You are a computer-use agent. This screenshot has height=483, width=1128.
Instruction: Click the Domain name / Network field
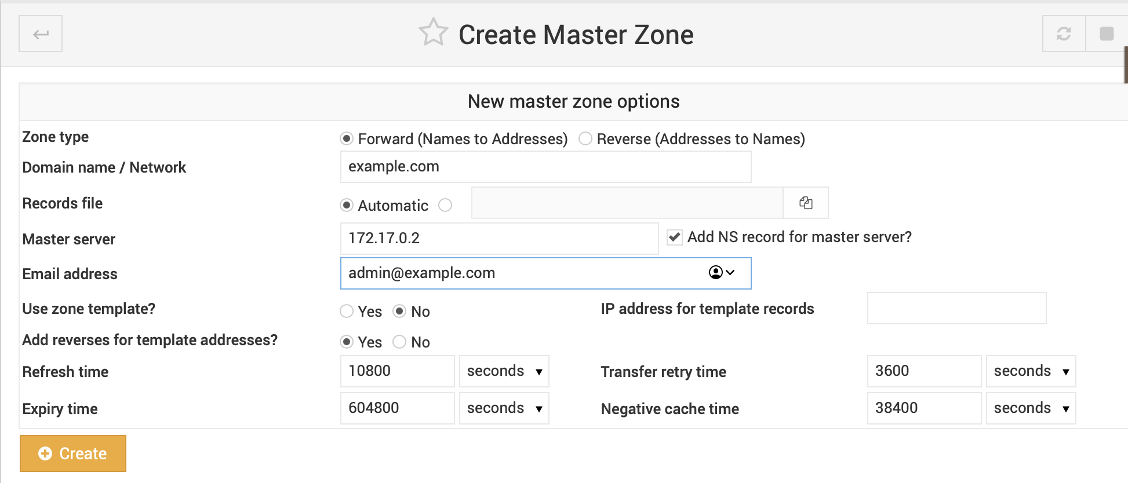[x=545, y=167]
